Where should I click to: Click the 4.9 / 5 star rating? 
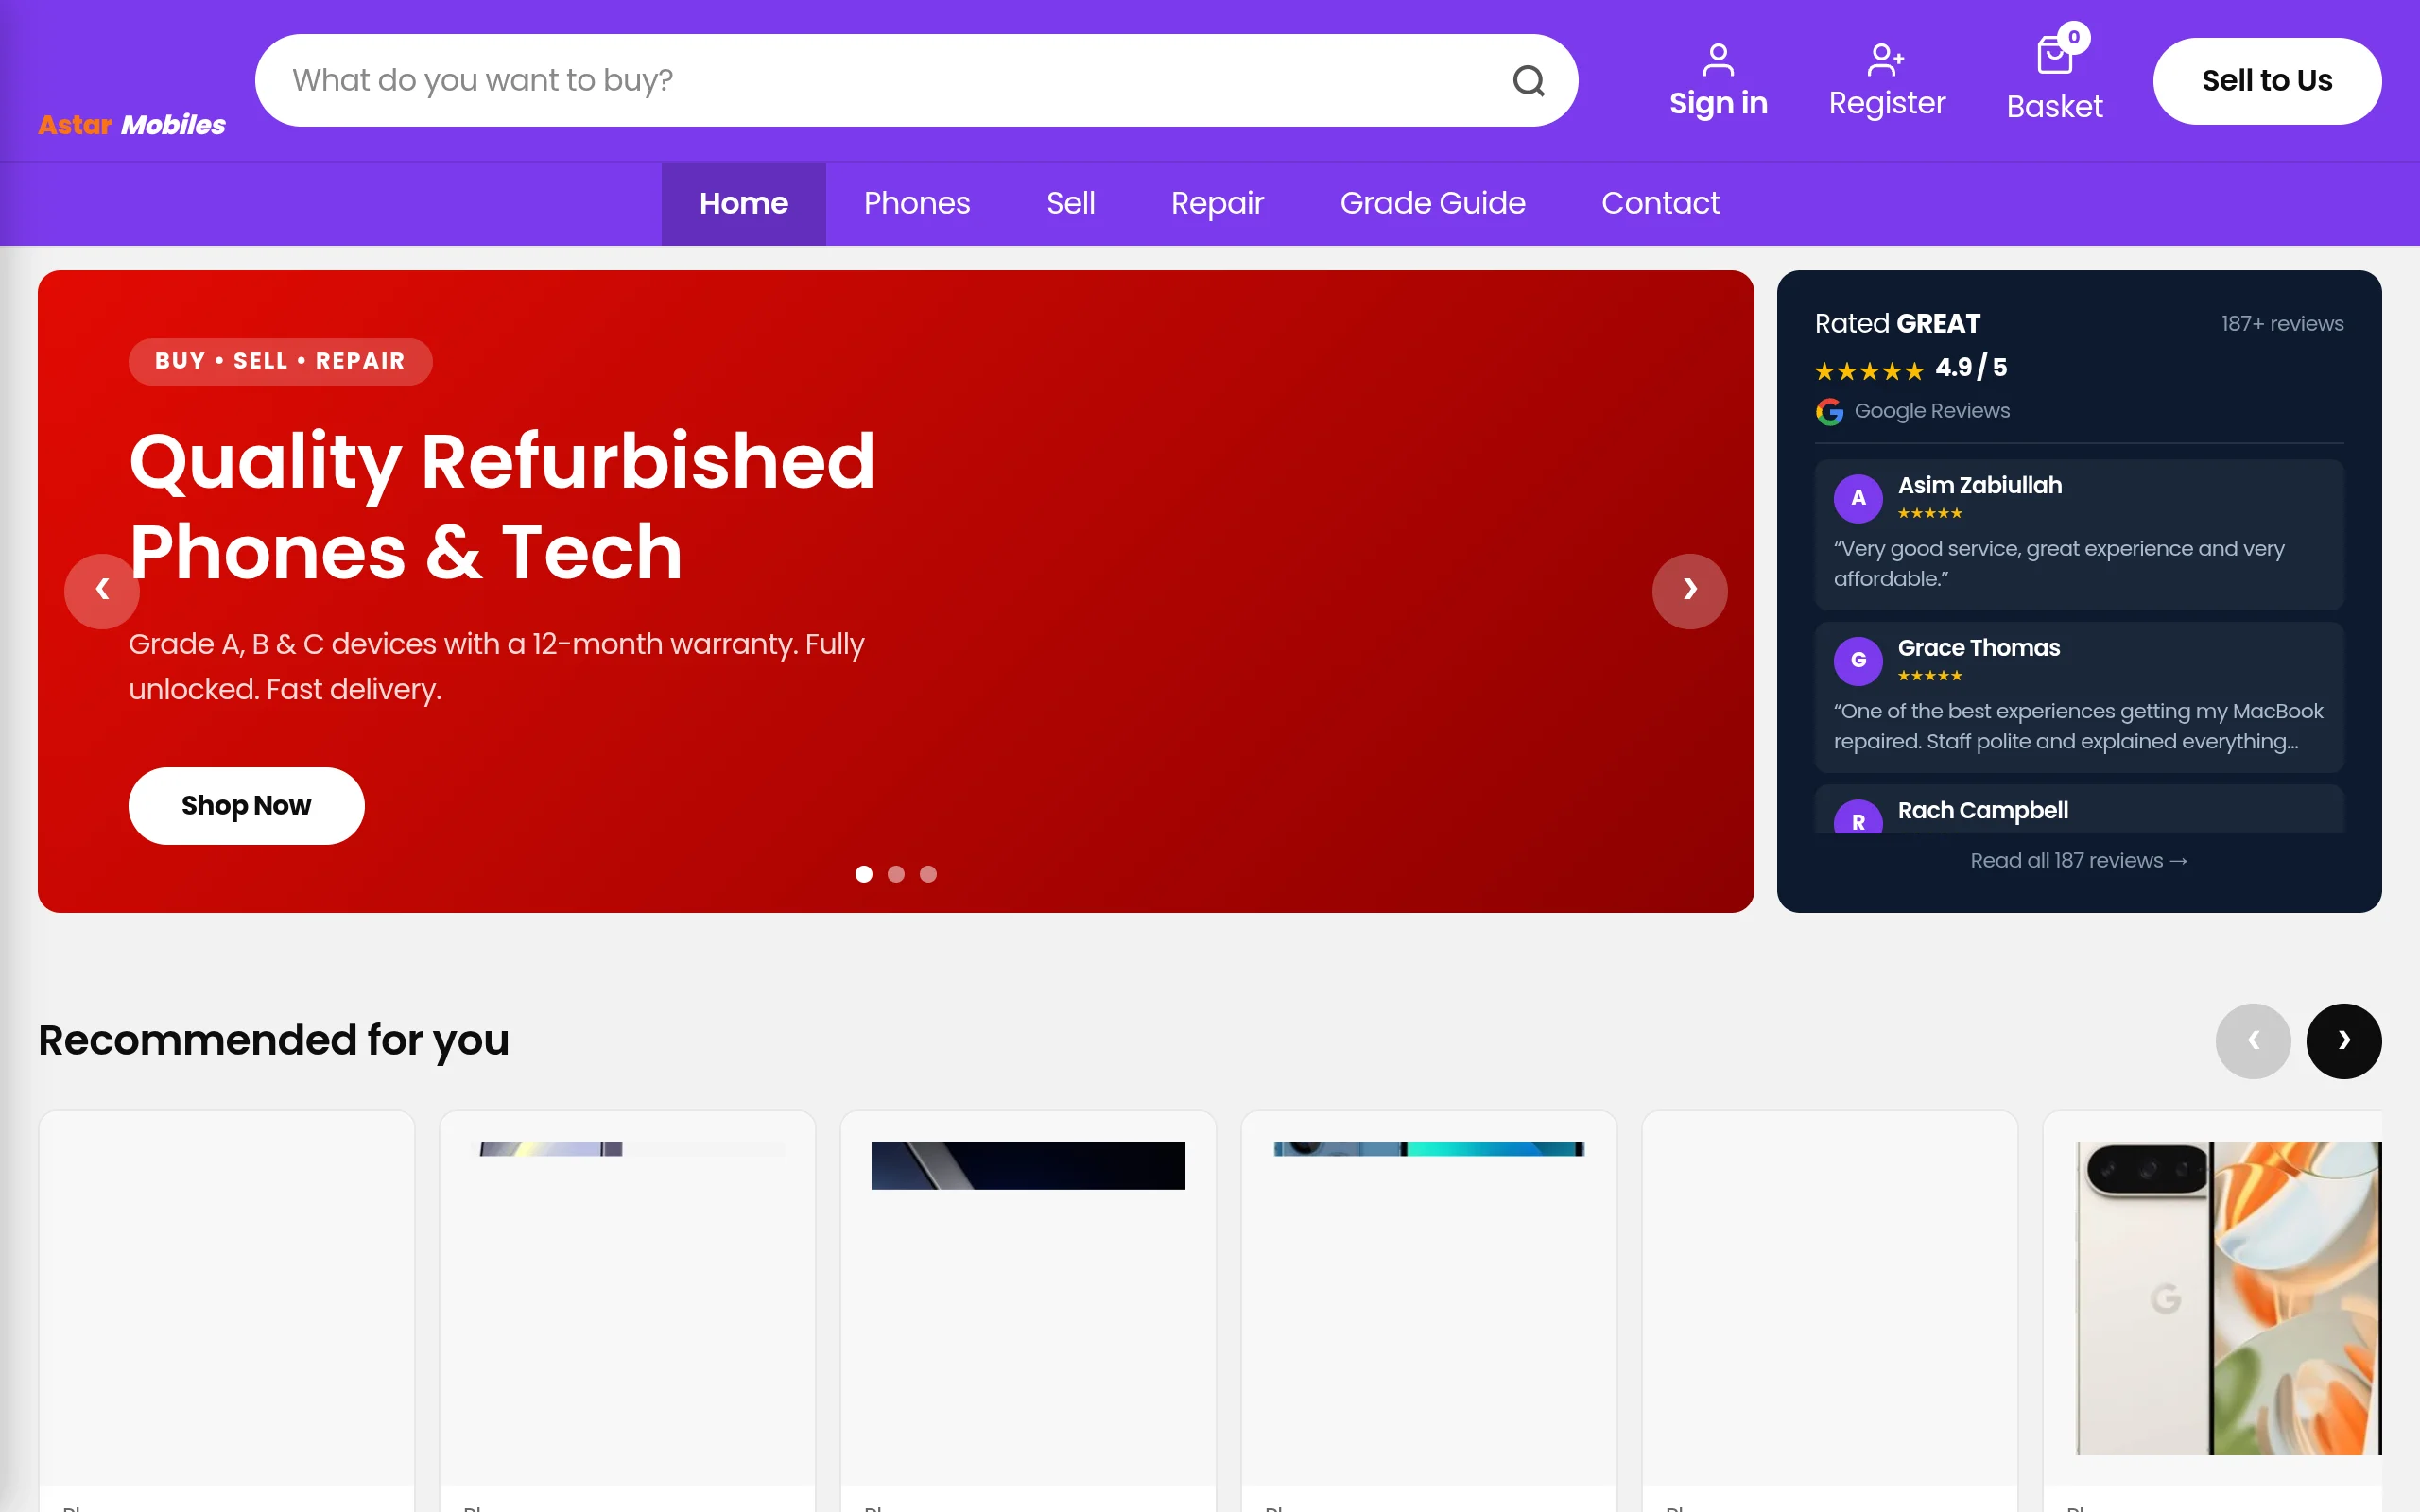point(1910,369)
